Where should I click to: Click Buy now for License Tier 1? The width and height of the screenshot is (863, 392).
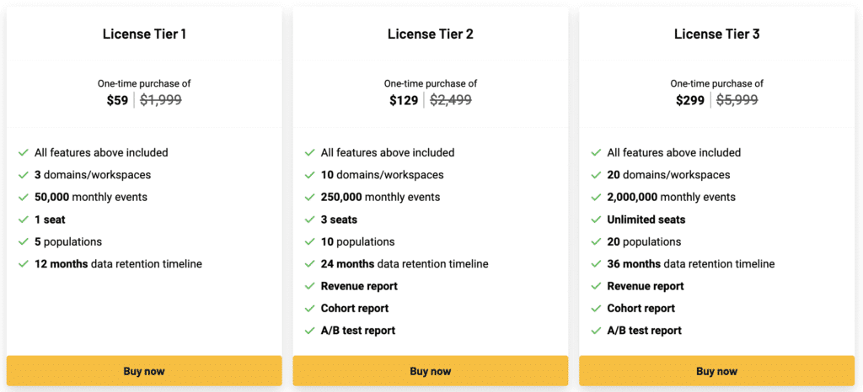(144, 371)
